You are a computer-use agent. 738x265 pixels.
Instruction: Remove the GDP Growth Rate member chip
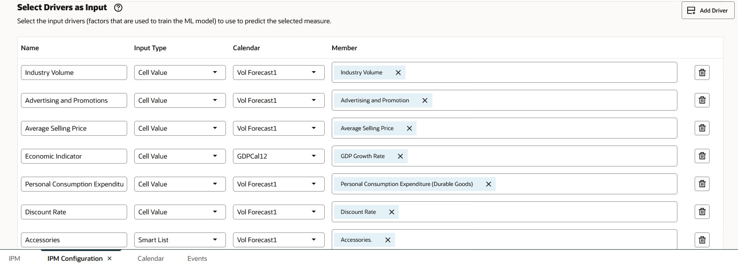click(400, 156)
